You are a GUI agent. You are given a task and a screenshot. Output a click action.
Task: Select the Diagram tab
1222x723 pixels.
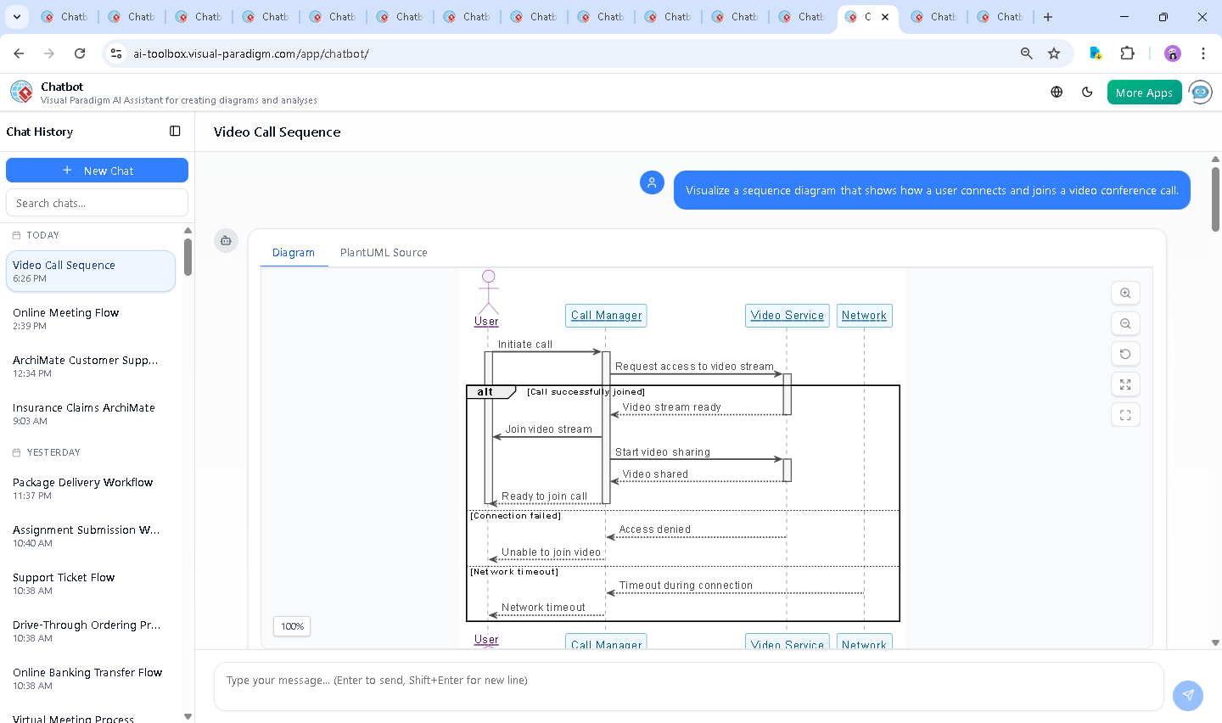(294, 253)
